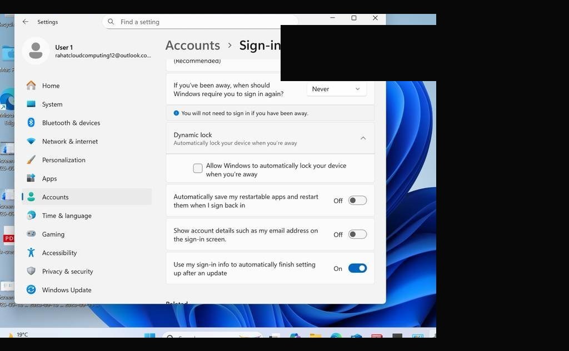Open the Home section icon
569x351 pixels.
(31, 86)
